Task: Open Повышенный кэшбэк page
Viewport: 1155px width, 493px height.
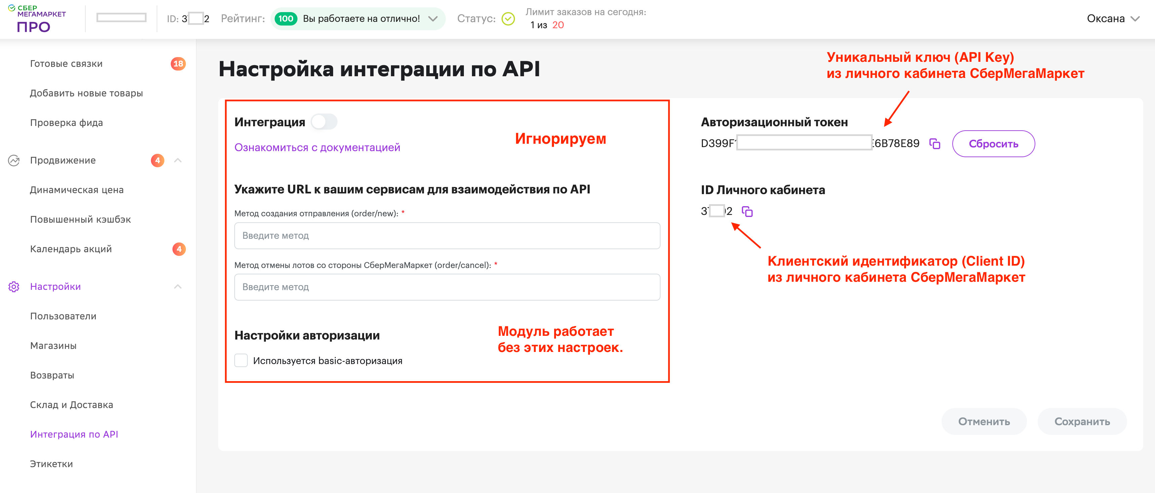Action: 81,219
